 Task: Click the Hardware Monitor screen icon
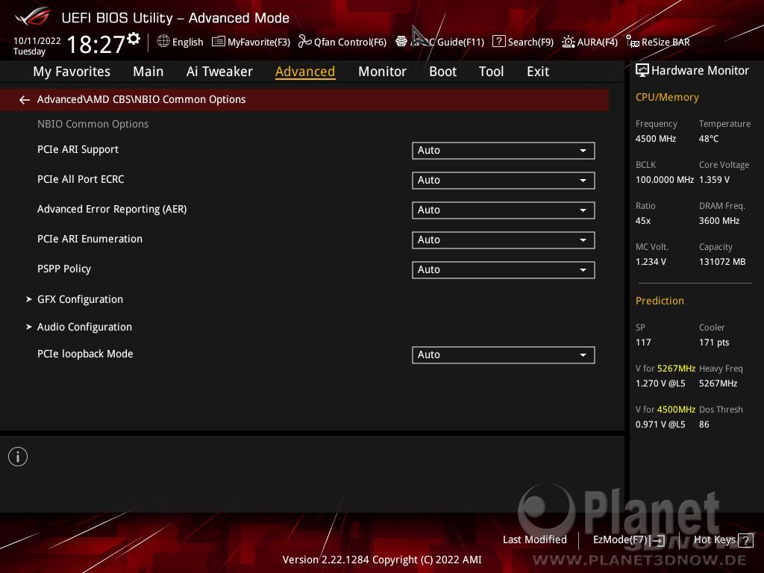(642, 71)
